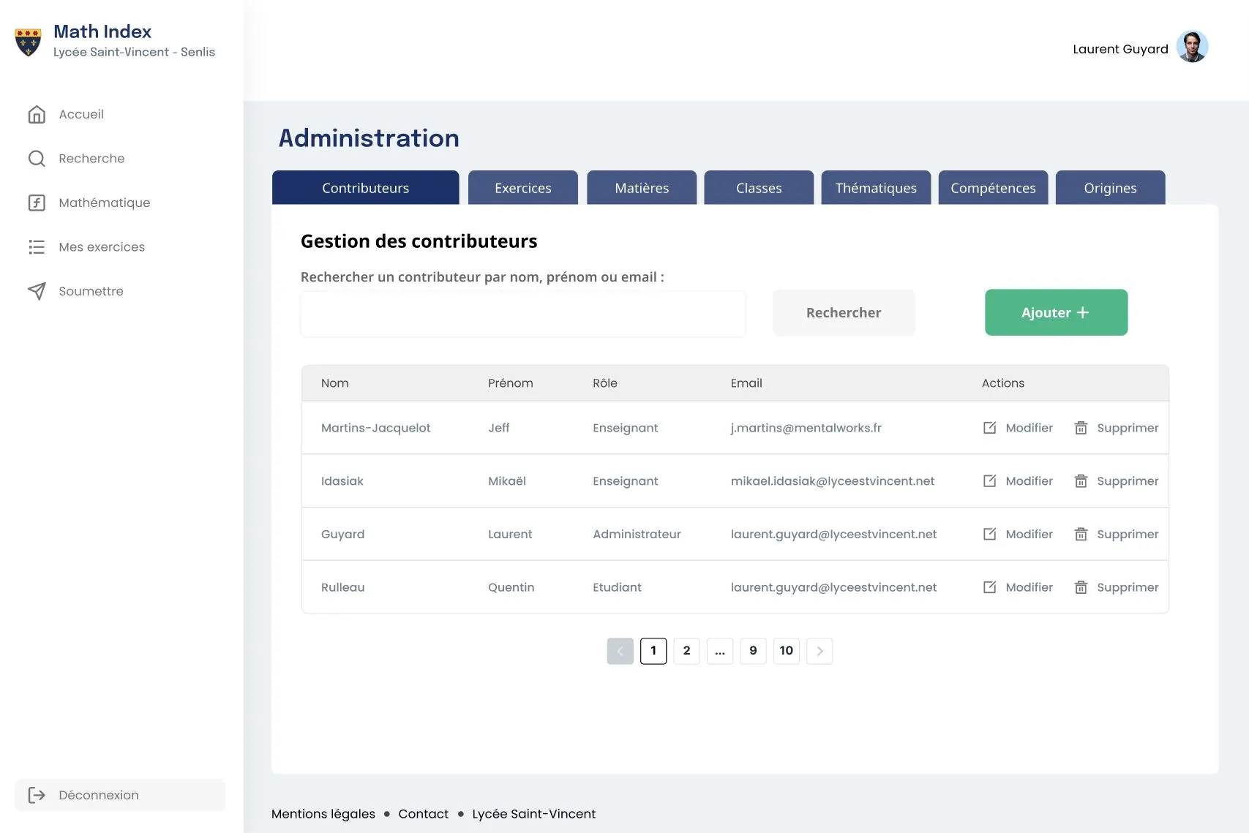This screenshot has height=833, width=1249.
Task: Go to next page using right chevron
Action: (819, 651)
